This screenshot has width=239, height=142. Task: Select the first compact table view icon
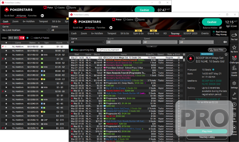click(x=11, y=38)
